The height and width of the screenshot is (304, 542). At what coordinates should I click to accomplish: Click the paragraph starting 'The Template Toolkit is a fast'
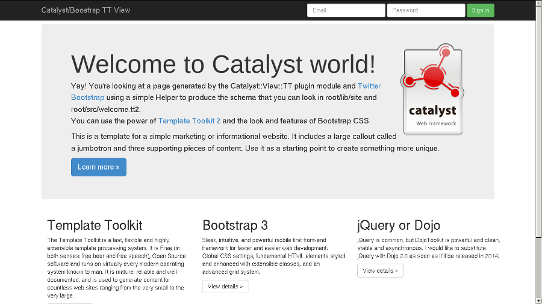(116, 268)
